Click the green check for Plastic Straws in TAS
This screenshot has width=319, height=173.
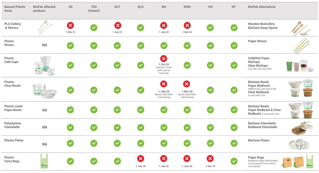click(x=94, y=45)
